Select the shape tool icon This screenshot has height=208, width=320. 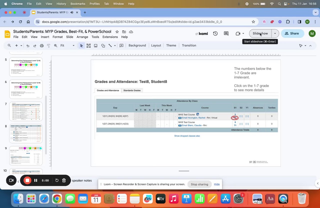coord(103,45)
